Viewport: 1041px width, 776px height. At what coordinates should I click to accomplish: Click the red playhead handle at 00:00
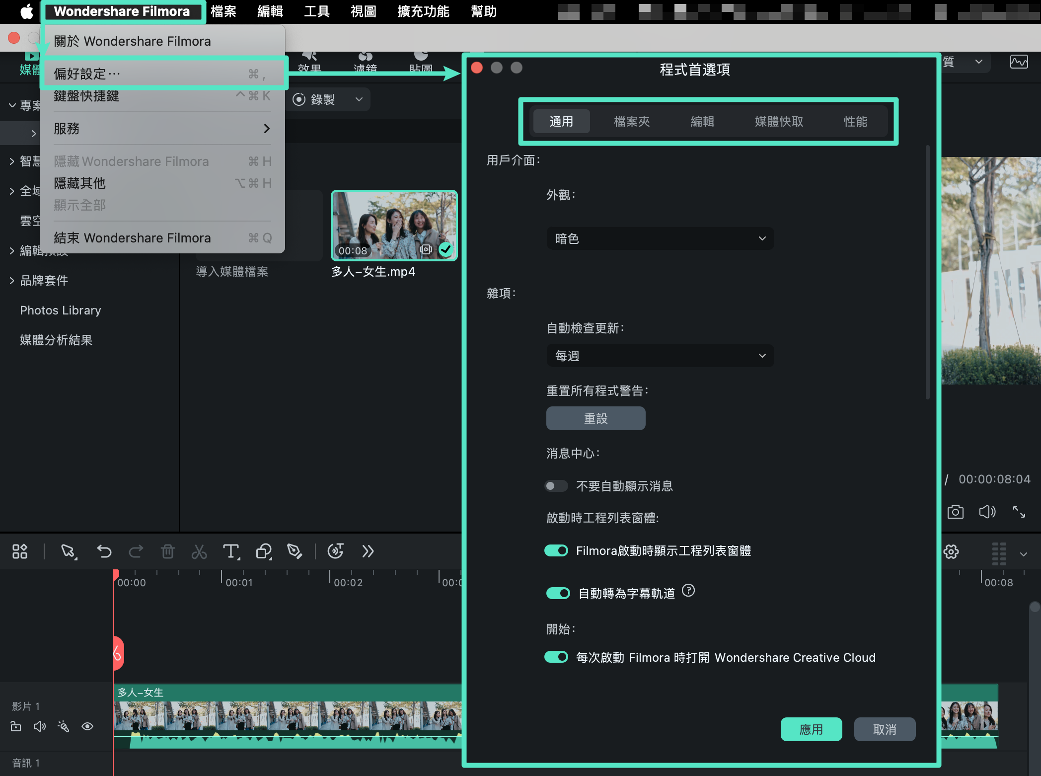point(116,575)
